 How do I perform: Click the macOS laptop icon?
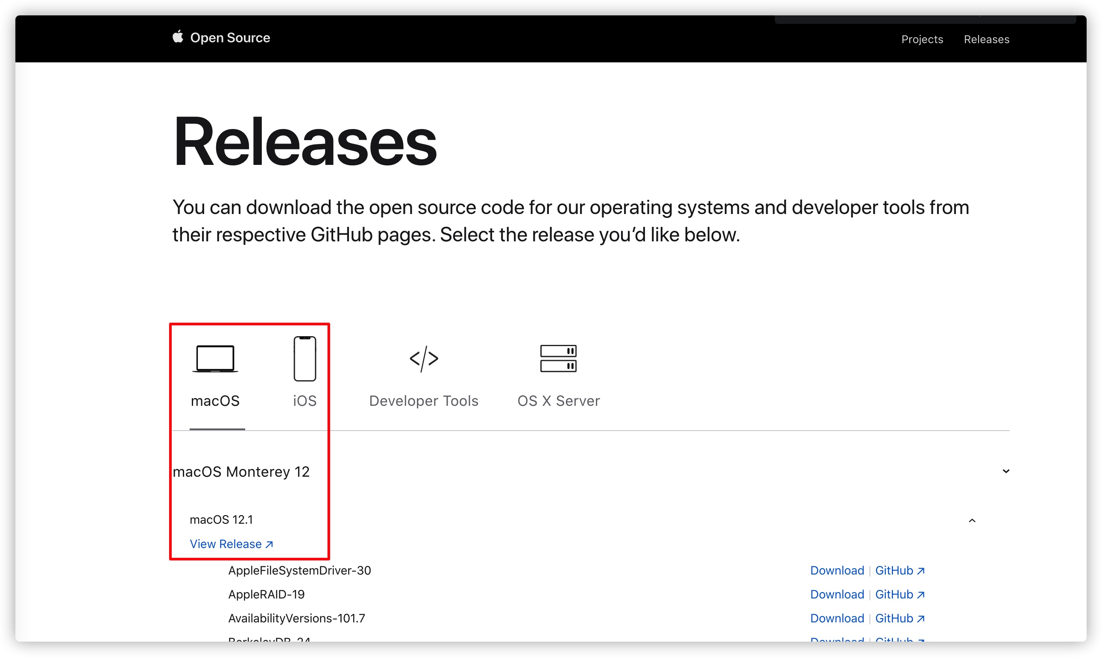point(215,358)
